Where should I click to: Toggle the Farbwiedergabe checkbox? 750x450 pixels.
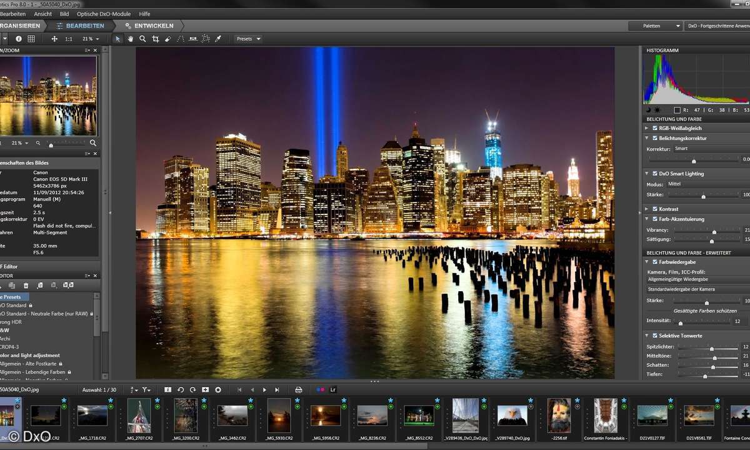(x=655, y=262)
